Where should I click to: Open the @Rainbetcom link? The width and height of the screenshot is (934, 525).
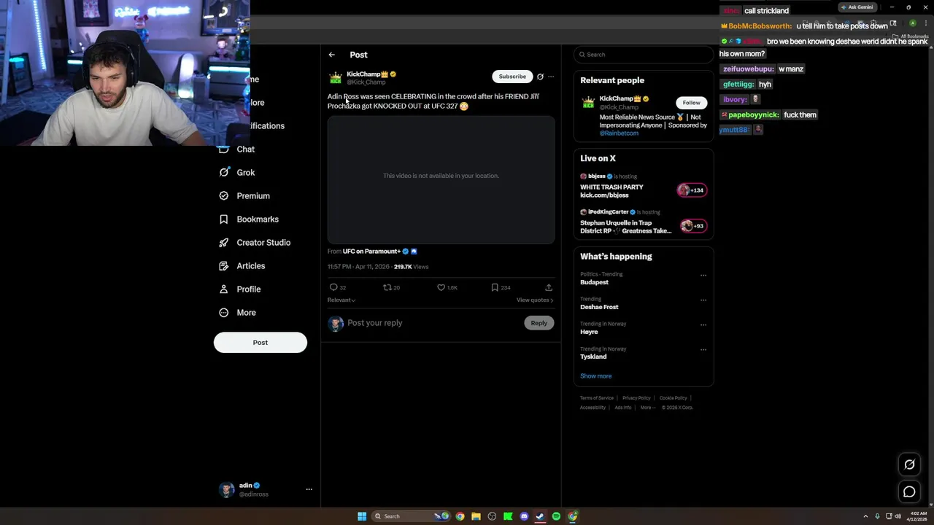click(x=619, y=133)
